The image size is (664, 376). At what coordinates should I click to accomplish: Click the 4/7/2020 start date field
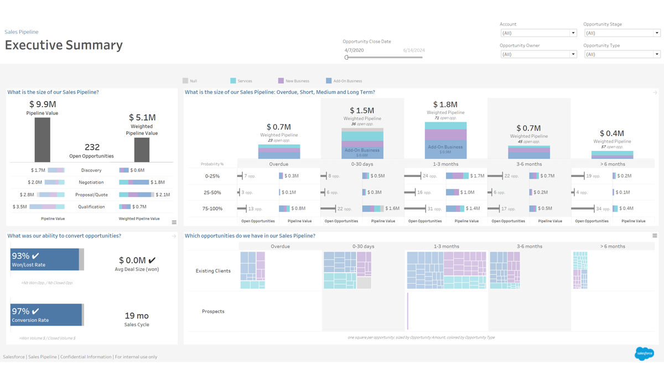click(x=354, y=50)
